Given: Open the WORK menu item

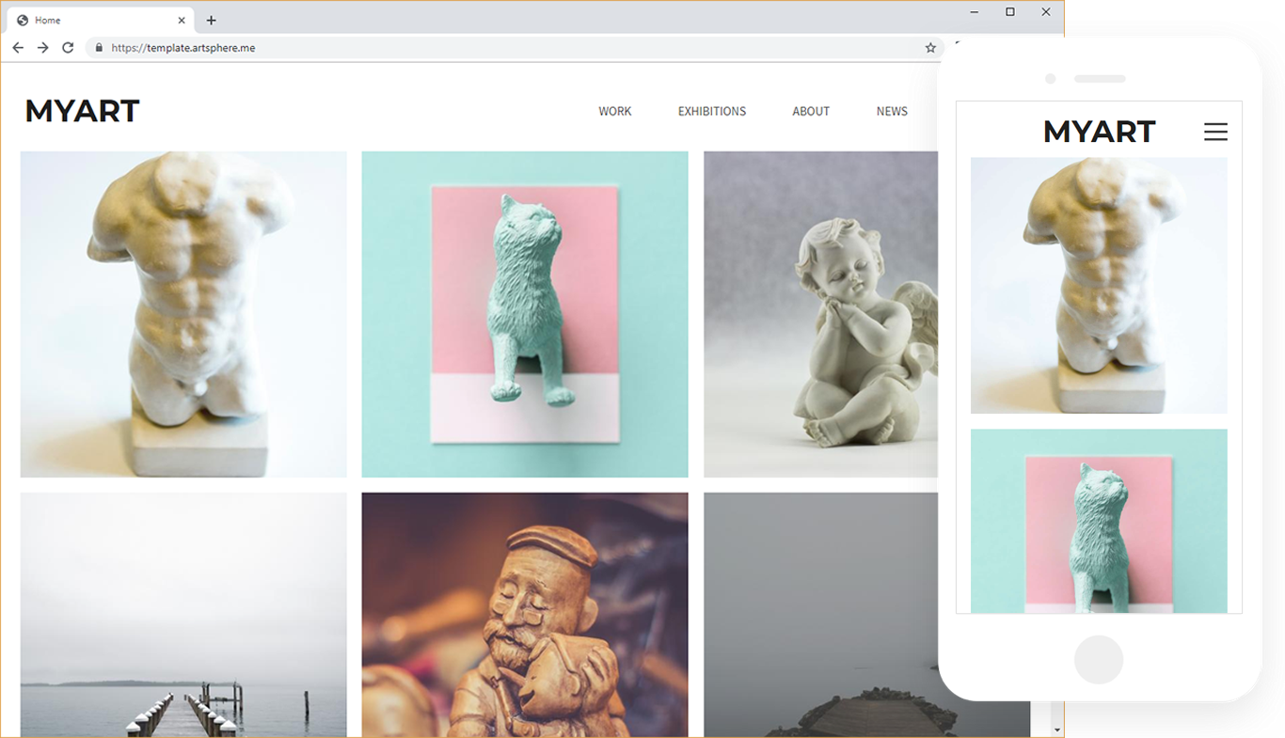Looking at the screenshot, I should 615,111.
